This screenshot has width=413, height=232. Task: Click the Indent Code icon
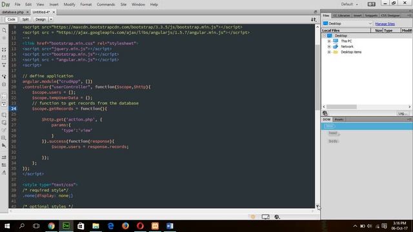(x=4, y=157)
